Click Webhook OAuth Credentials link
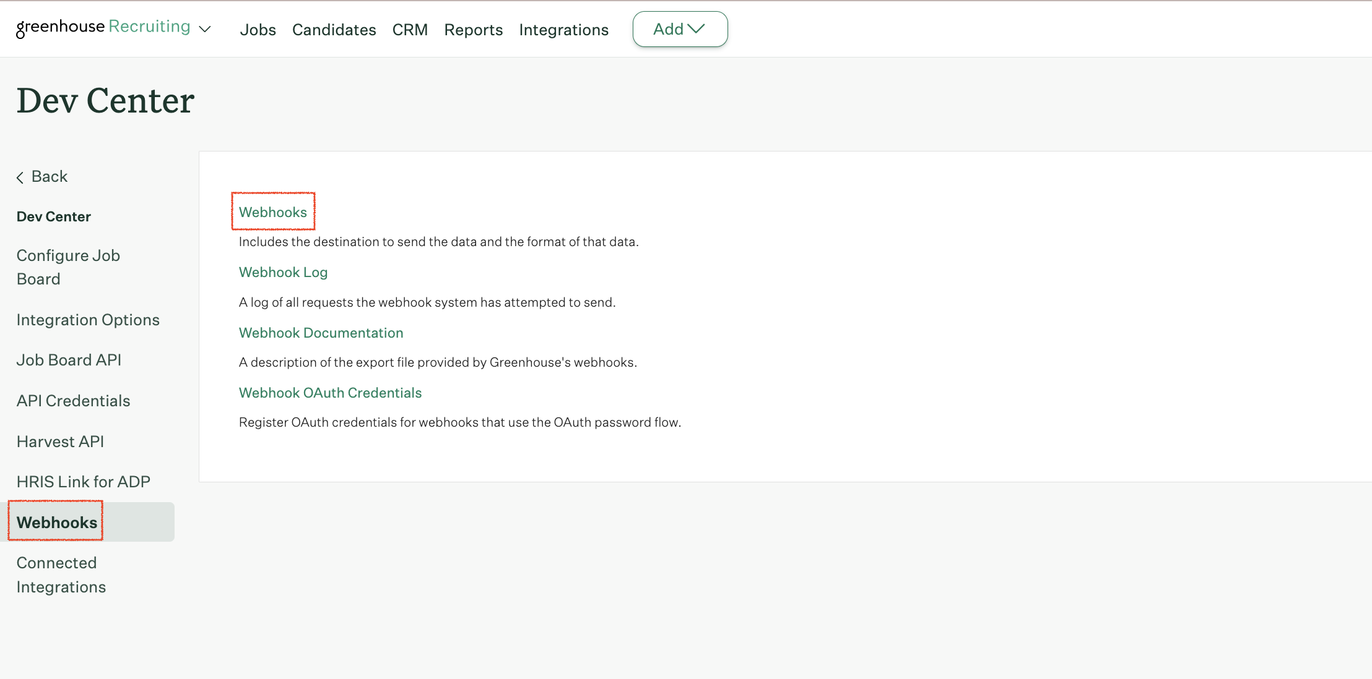This screenshot has width=1372, height=679. [330, 393]
